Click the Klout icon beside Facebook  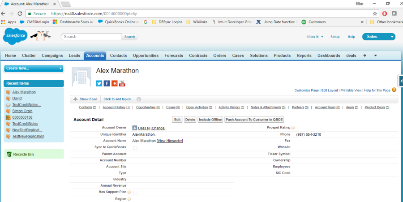[114, 83]
